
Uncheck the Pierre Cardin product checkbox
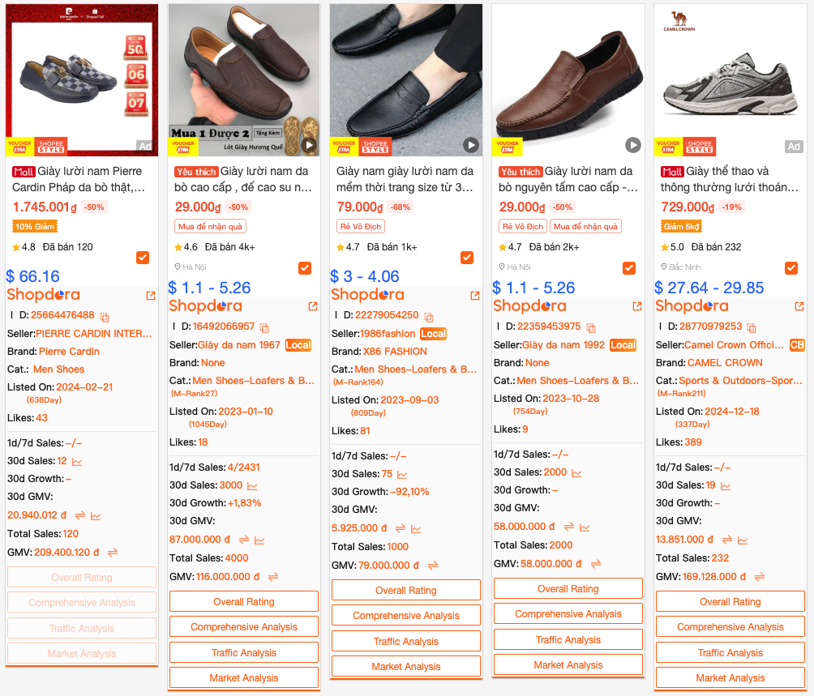(x=143, y=257)
